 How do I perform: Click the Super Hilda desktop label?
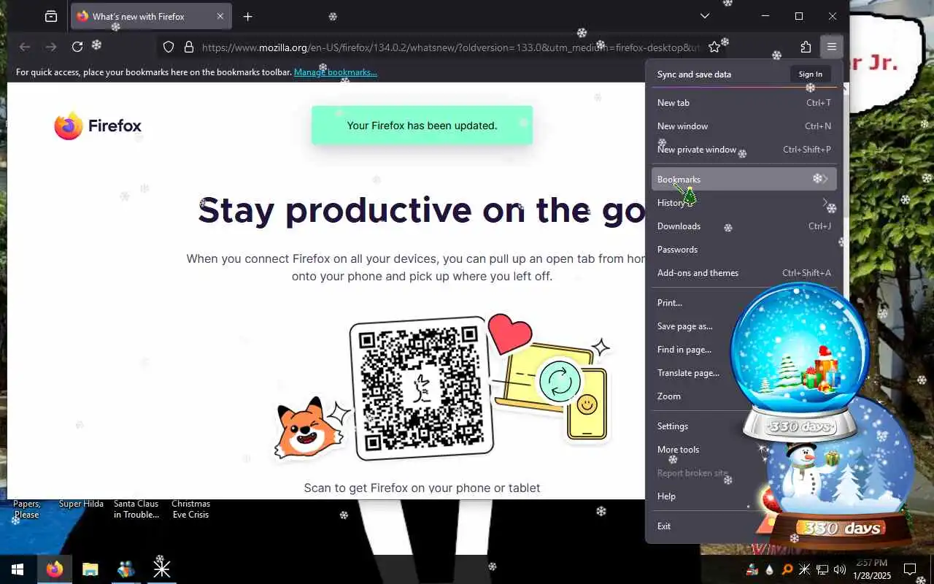coord(81,504)
